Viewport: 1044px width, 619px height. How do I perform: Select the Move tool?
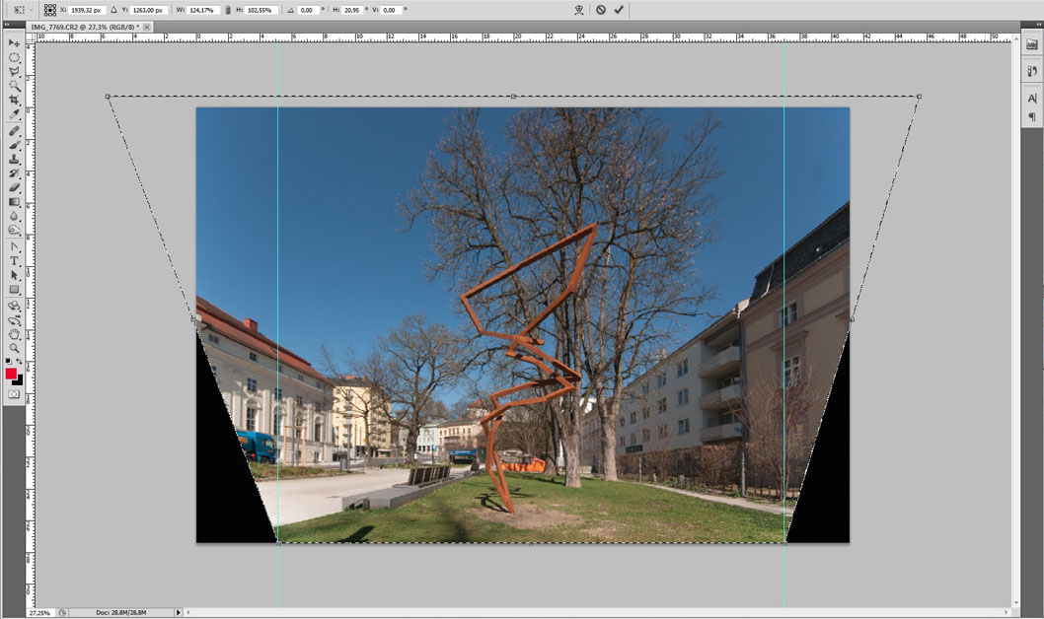14,43
